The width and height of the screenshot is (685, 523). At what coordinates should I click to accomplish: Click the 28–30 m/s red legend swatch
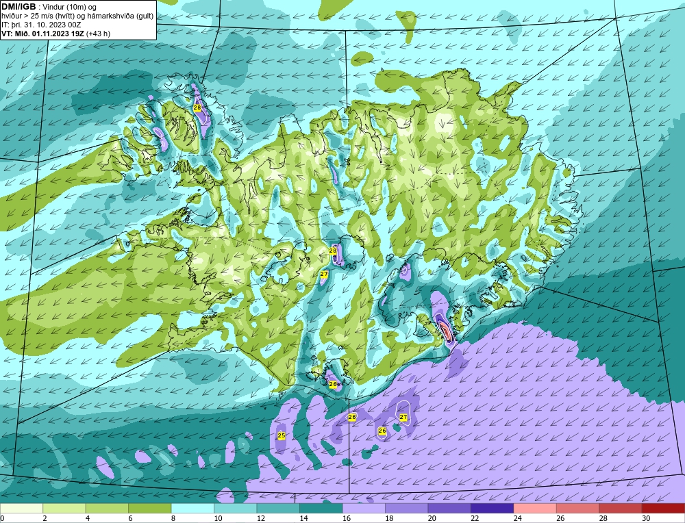pos(621,508)
